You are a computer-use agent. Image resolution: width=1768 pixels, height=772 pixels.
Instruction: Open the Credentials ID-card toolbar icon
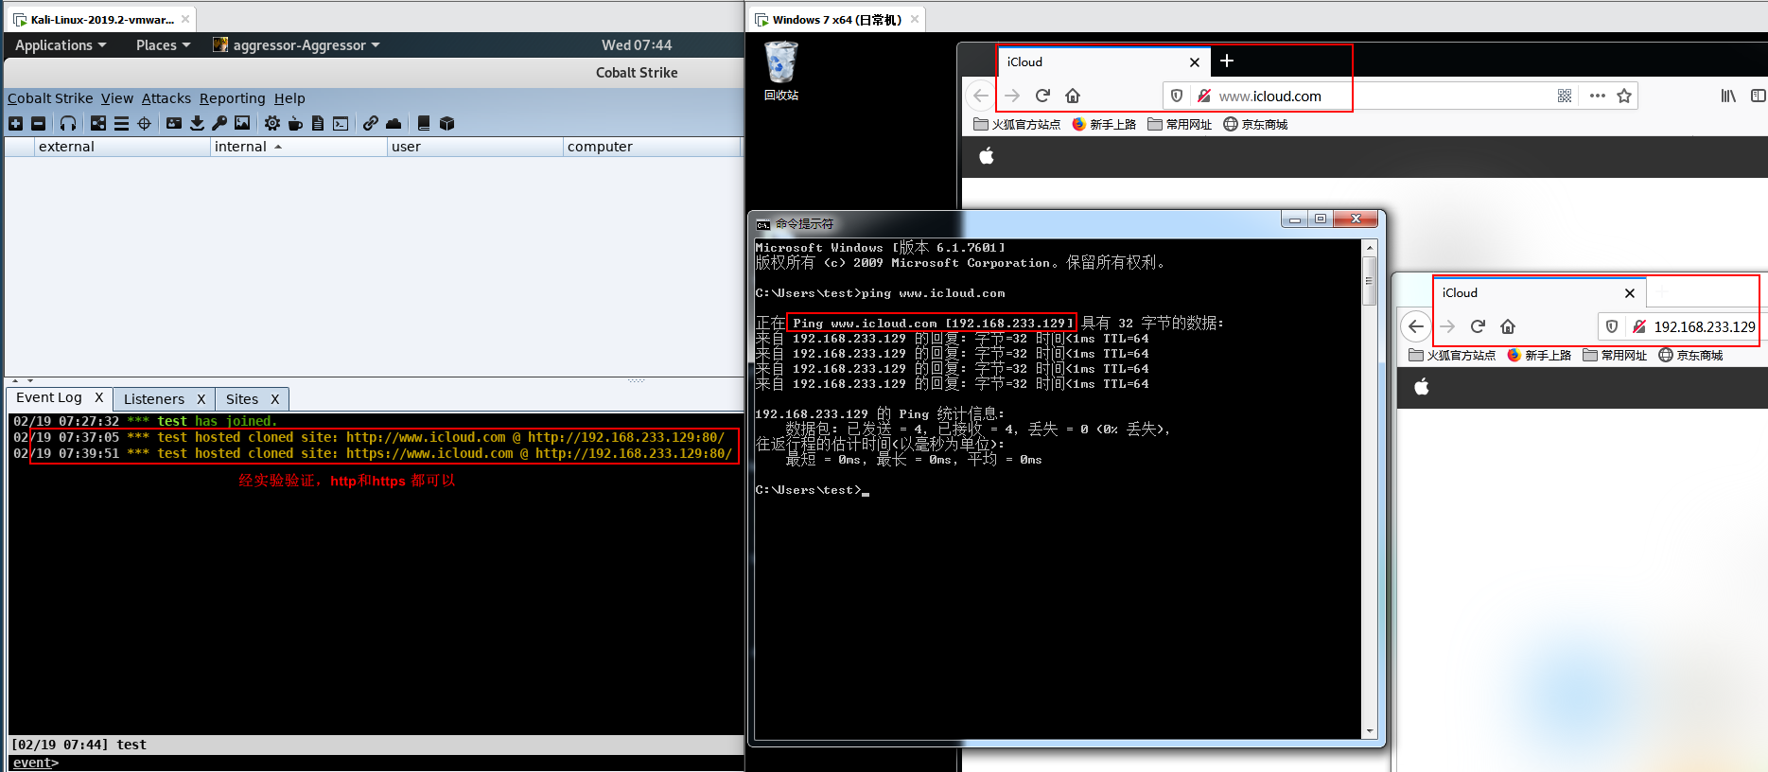174,123
